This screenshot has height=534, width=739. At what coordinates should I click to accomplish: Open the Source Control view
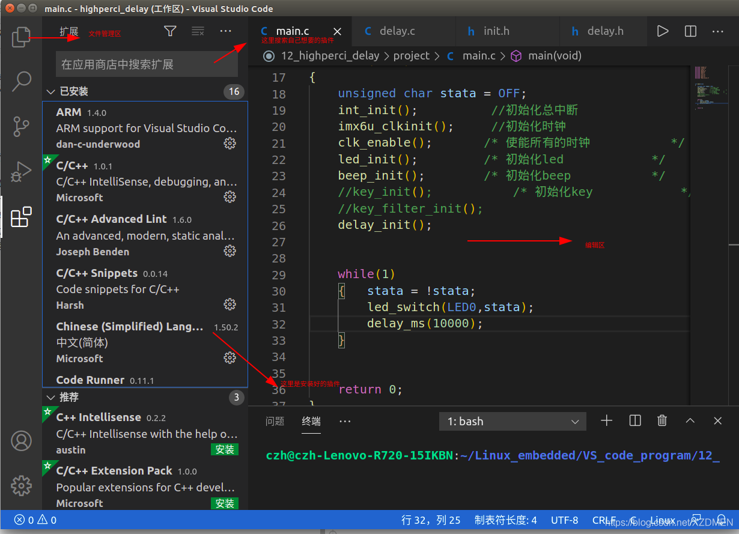[x=21, y=127]
